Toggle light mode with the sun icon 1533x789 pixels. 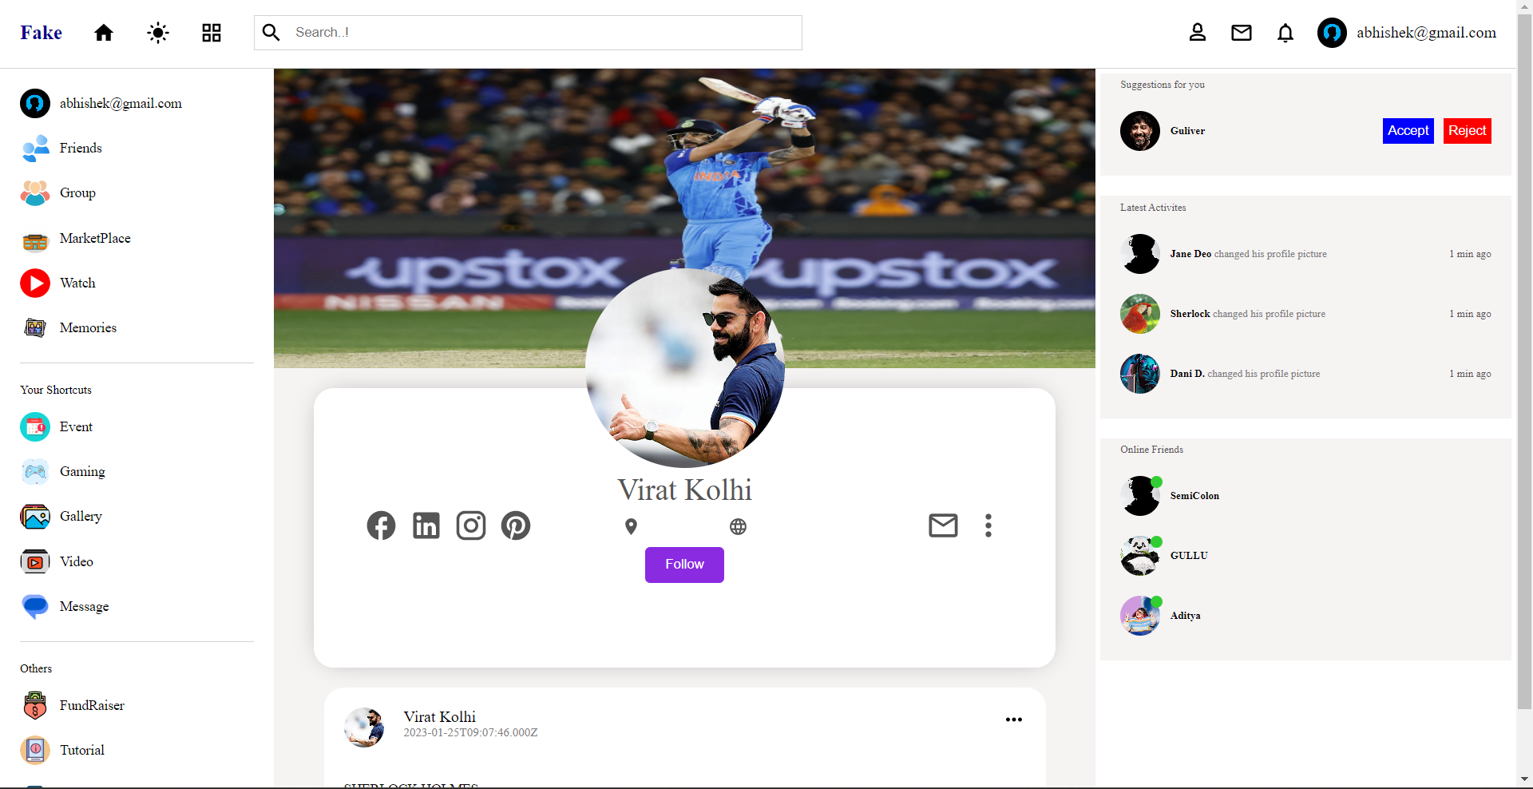(x=158, y=33)
